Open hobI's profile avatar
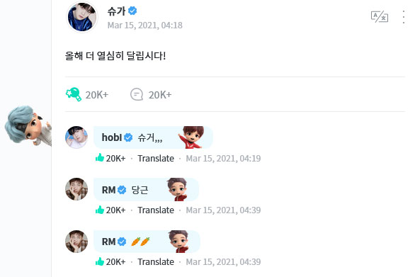Screen dimensions: 415x277 (76, 137)
